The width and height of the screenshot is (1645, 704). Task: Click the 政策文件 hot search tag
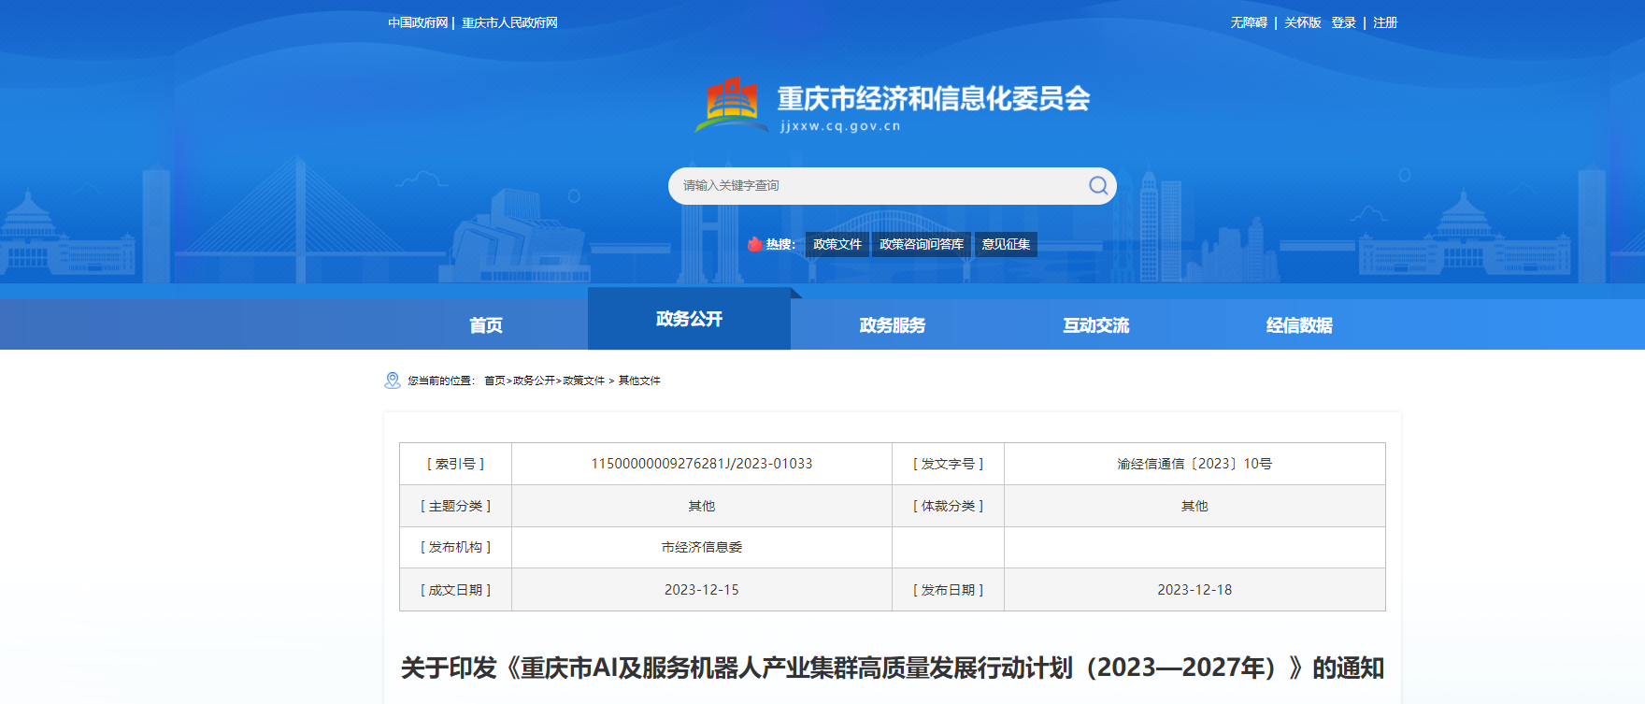[x=837, y=244]
